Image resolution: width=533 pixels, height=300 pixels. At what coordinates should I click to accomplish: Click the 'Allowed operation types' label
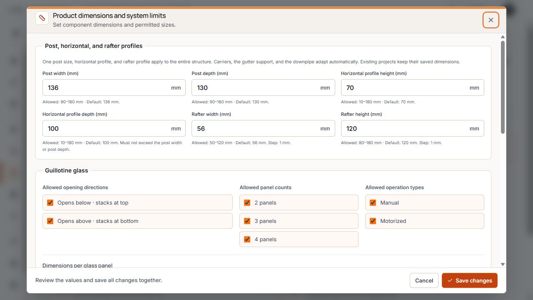click(395, 187)
